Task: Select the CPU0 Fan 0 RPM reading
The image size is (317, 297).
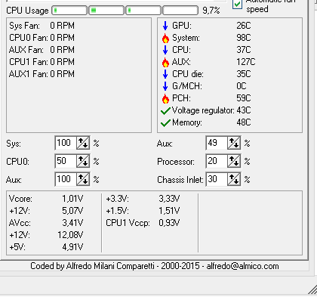Action: pyautogui.click(x=42, y=38)
